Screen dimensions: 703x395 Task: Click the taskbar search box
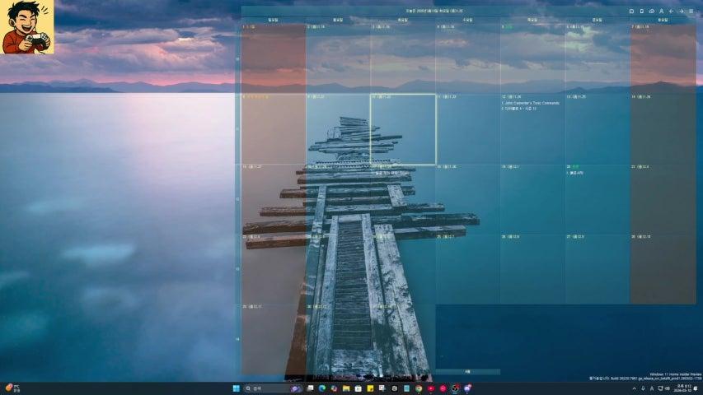pyautogui.click(x=273, y=388)
